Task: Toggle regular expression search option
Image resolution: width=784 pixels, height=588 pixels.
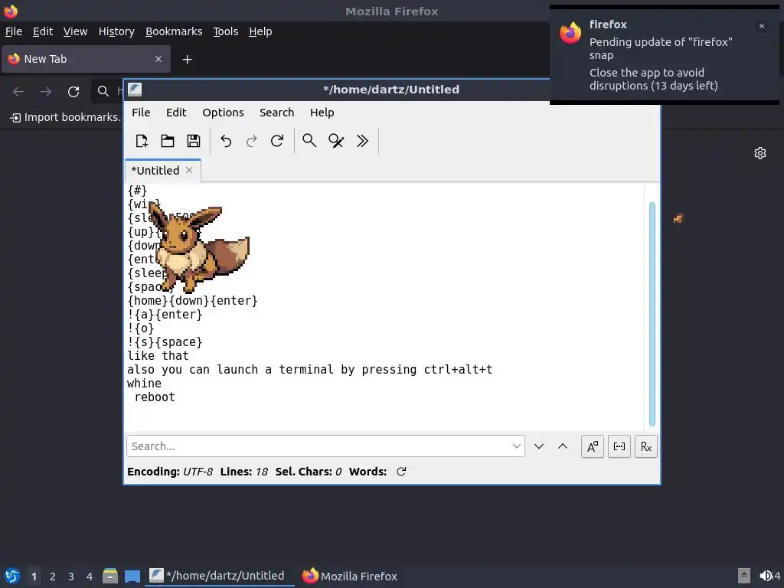Action: [646, 446]
